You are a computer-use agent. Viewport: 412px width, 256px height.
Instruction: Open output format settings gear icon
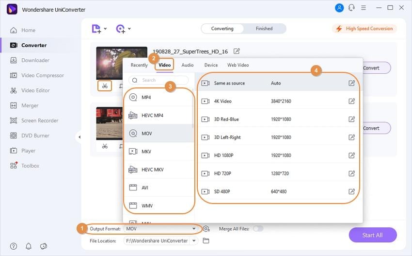pyautogui.click(x=206, y=229)
